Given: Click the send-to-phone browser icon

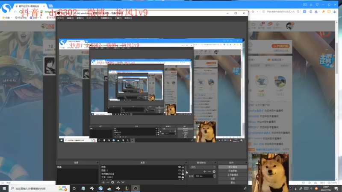Looking at the screenshot, I should pyautogui.click(x=310, y=12).
